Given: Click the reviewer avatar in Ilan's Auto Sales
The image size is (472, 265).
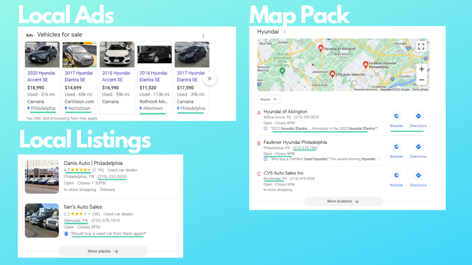Looking at the screenshot, I should click(66, 234).
